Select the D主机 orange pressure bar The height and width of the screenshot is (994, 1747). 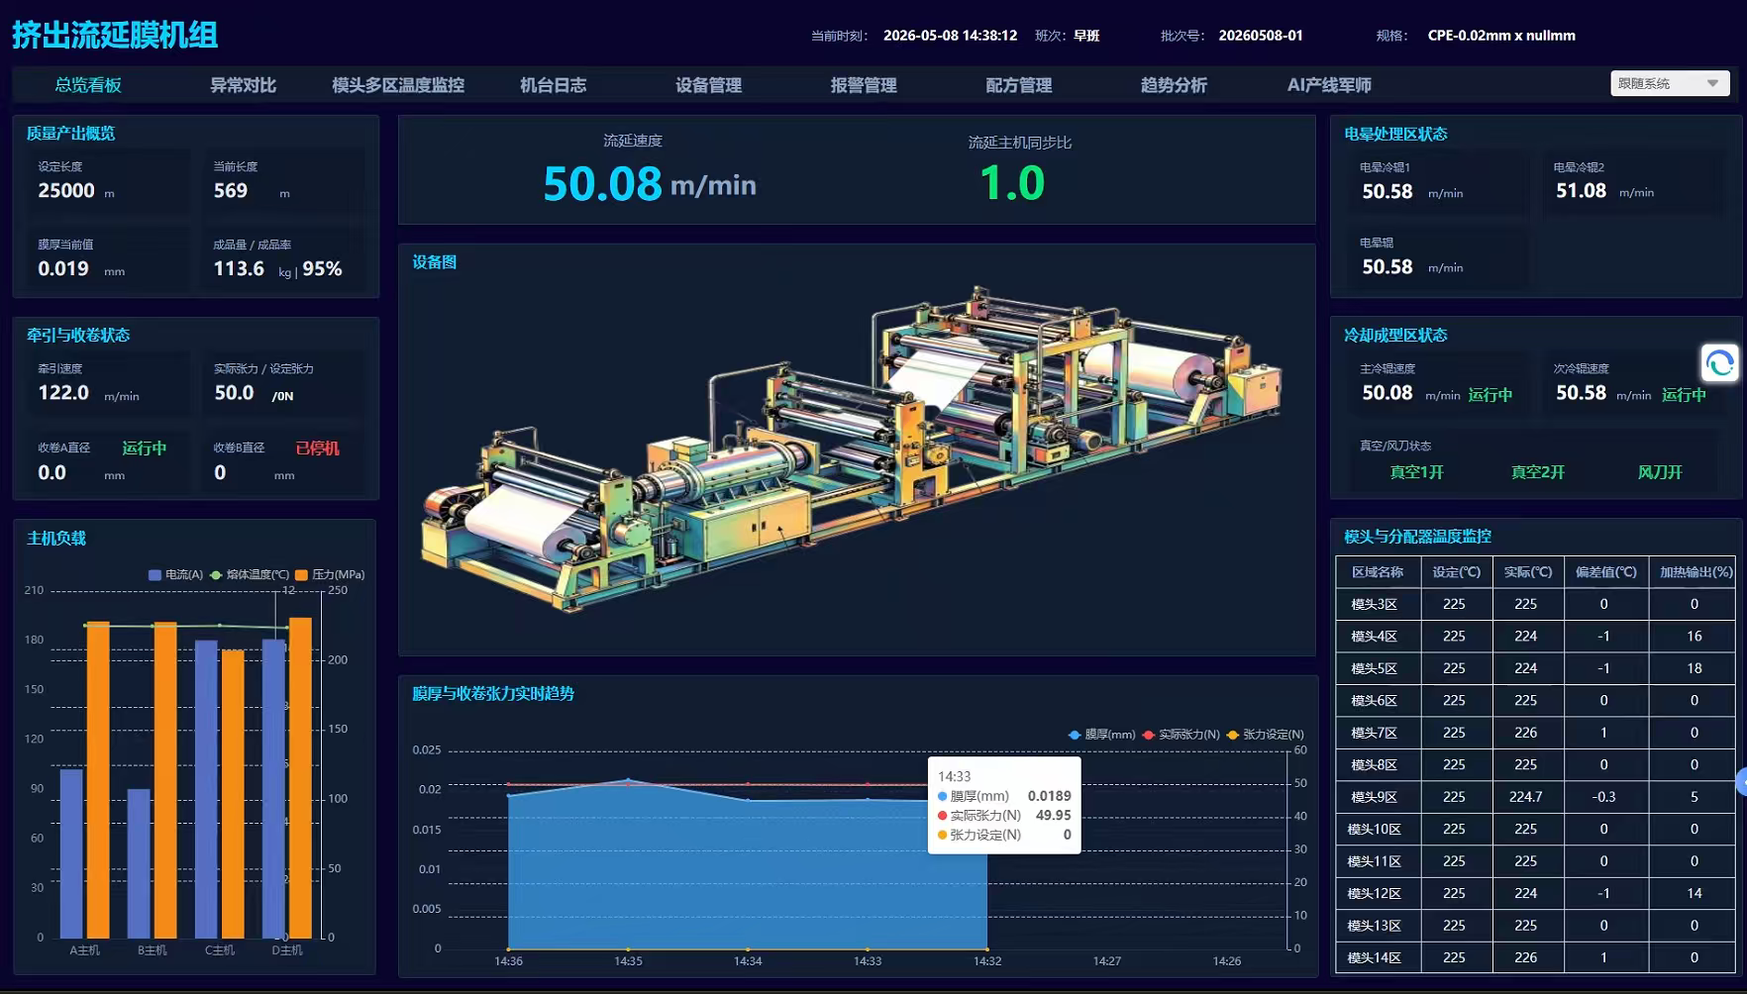tap(300, 778)
